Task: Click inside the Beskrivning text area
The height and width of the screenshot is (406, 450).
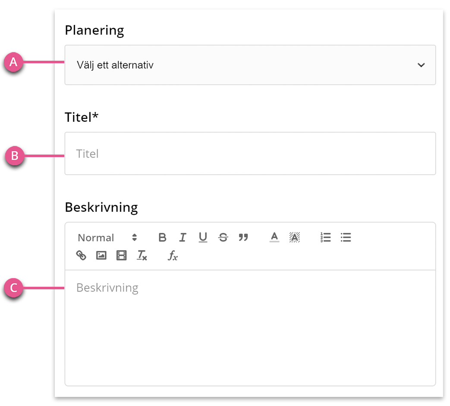Action: click(250, 328)
